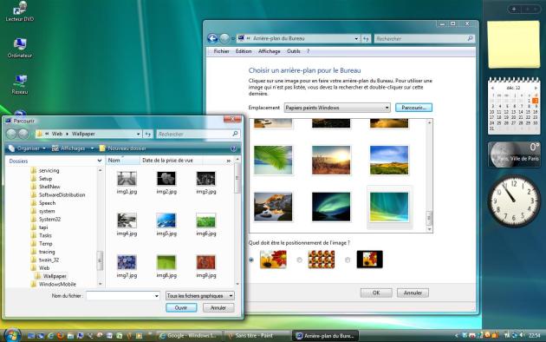This screenshot has height=342, width=546.
Task: Open the Tous les fichiers graphiques filter
Action: pyautogui.click(x=200, y=296)
